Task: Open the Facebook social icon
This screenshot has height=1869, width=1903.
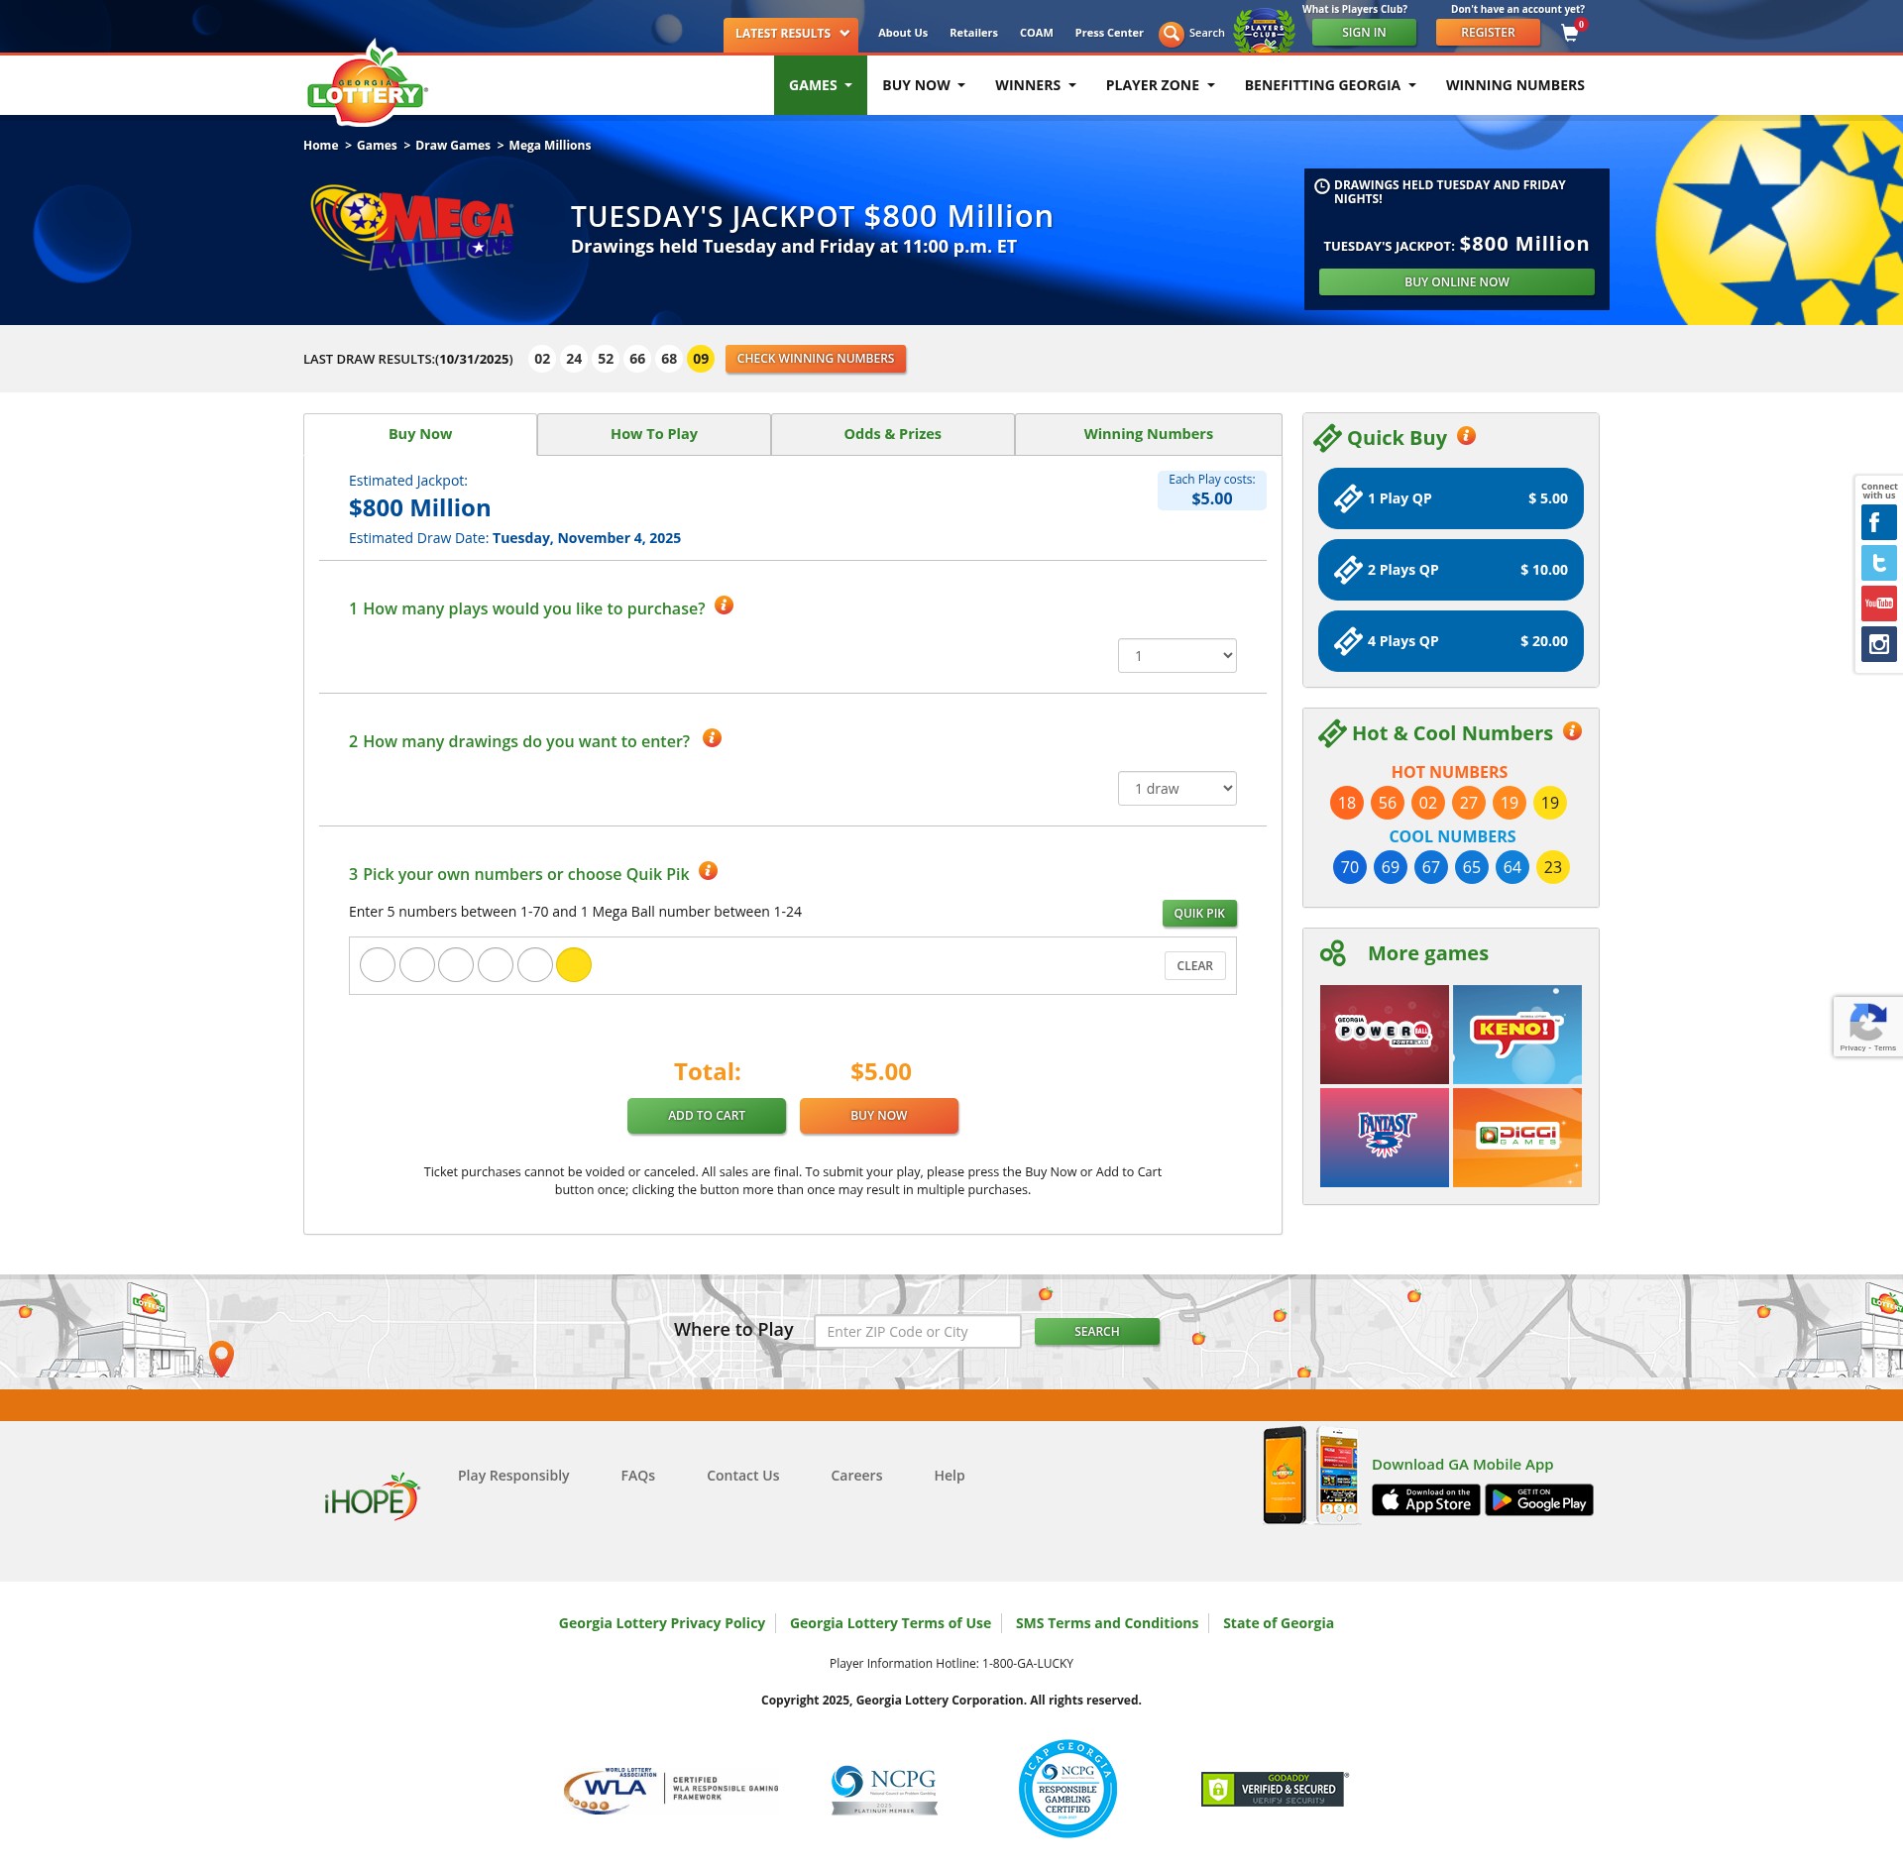Action: [x=1878, y=522]
